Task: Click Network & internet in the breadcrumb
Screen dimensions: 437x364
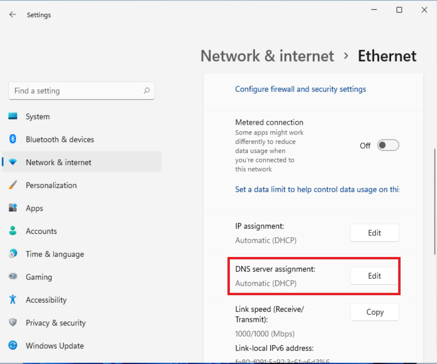Action: tap(267, 56)
